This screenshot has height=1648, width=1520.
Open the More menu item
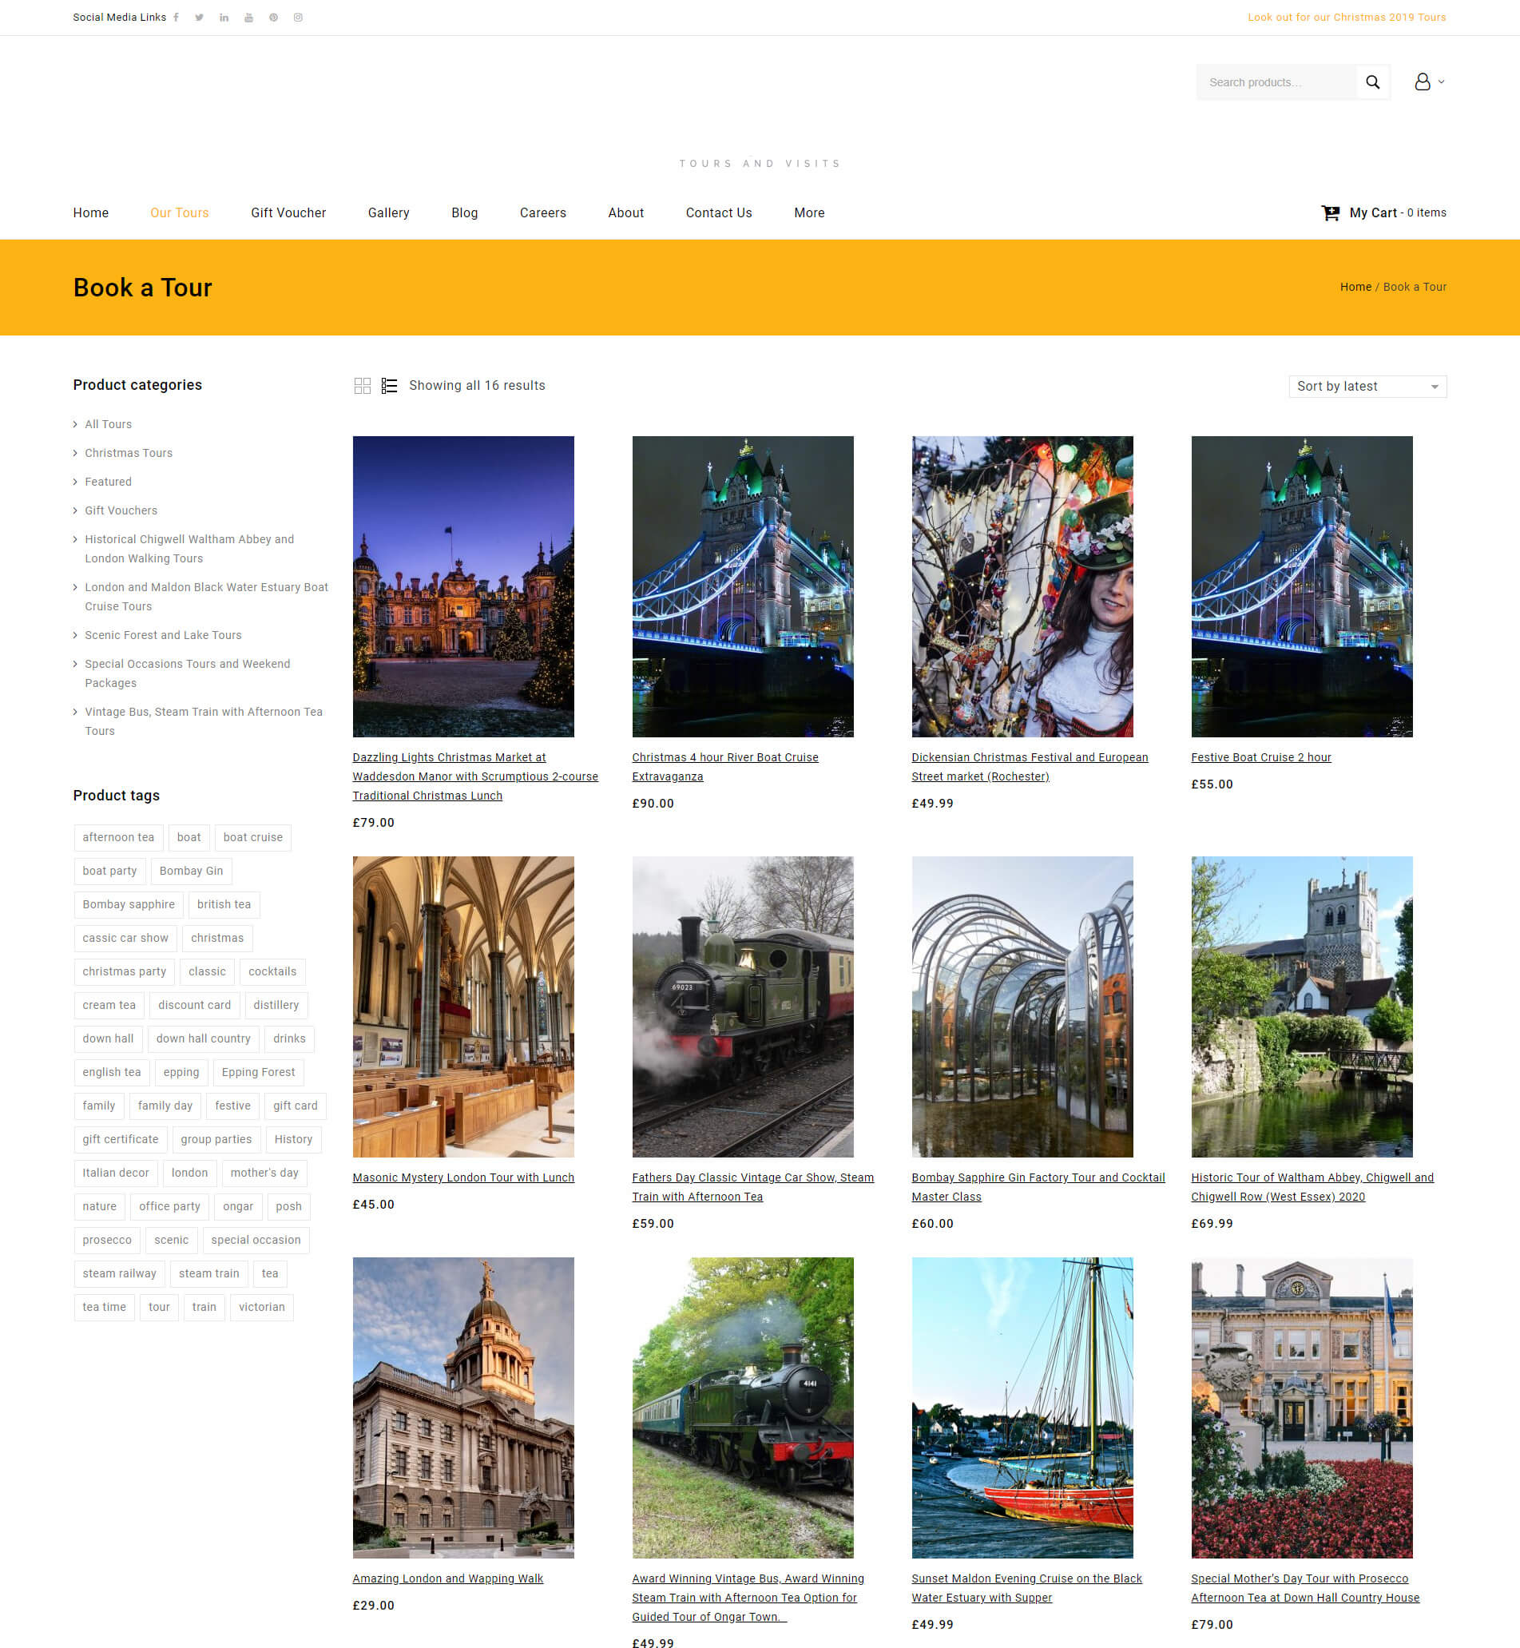[x=808, y=213]
